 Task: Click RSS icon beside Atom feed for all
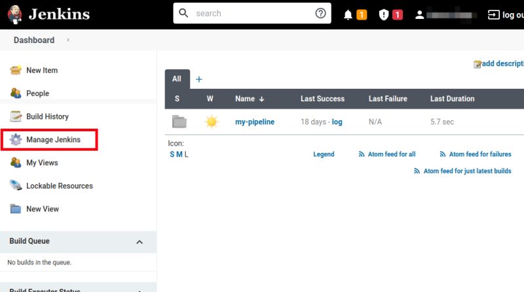[x=362, y=154]
